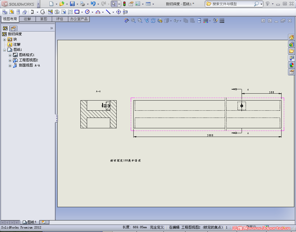
Task: Select the Rectangle sketch tool
Action: coord(77,12)
